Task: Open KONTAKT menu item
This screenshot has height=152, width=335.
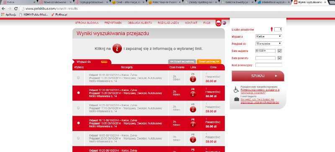Action: coord(191,23)
